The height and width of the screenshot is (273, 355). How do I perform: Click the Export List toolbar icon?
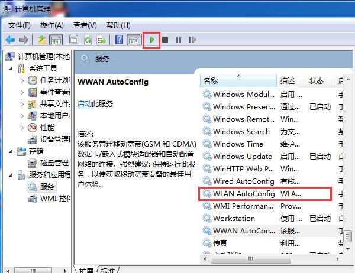pyautogui.click(x=101, y=40)
